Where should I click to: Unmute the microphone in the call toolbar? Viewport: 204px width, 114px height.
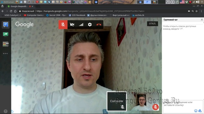click(63, 25)
